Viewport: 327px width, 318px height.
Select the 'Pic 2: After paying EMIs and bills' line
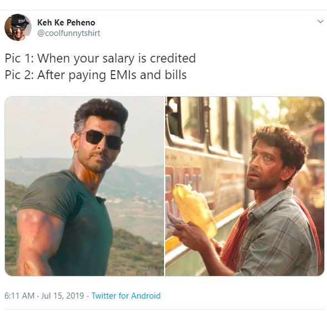tap(95, 75)
